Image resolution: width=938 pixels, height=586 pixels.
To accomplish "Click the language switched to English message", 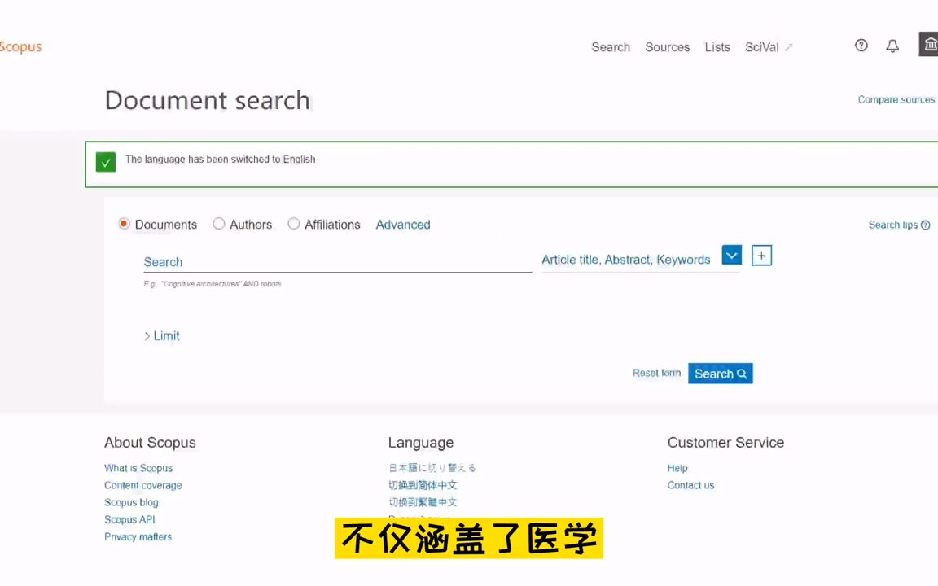I will coord(220,160).
